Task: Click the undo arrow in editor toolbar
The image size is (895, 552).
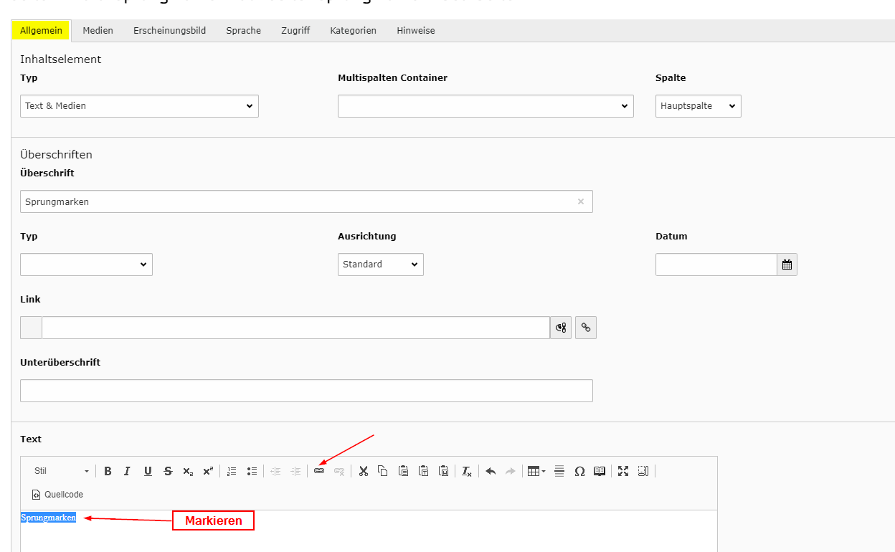Action: click(x=491, y=471)
